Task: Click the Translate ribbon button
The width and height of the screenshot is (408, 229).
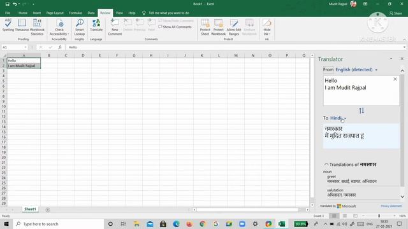Action: point(96,25)
